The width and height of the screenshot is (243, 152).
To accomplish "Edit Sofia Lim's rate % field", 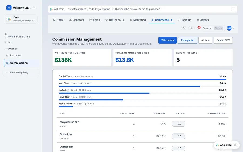I will [x=178, y=136].
